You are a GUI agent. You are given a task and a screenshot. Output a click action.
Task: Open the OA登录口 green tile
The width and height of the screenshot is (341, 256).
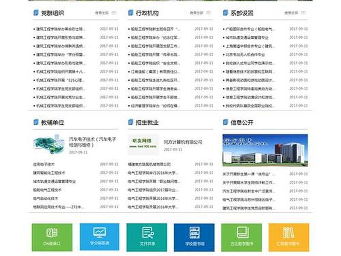click(x=52, y=237)
